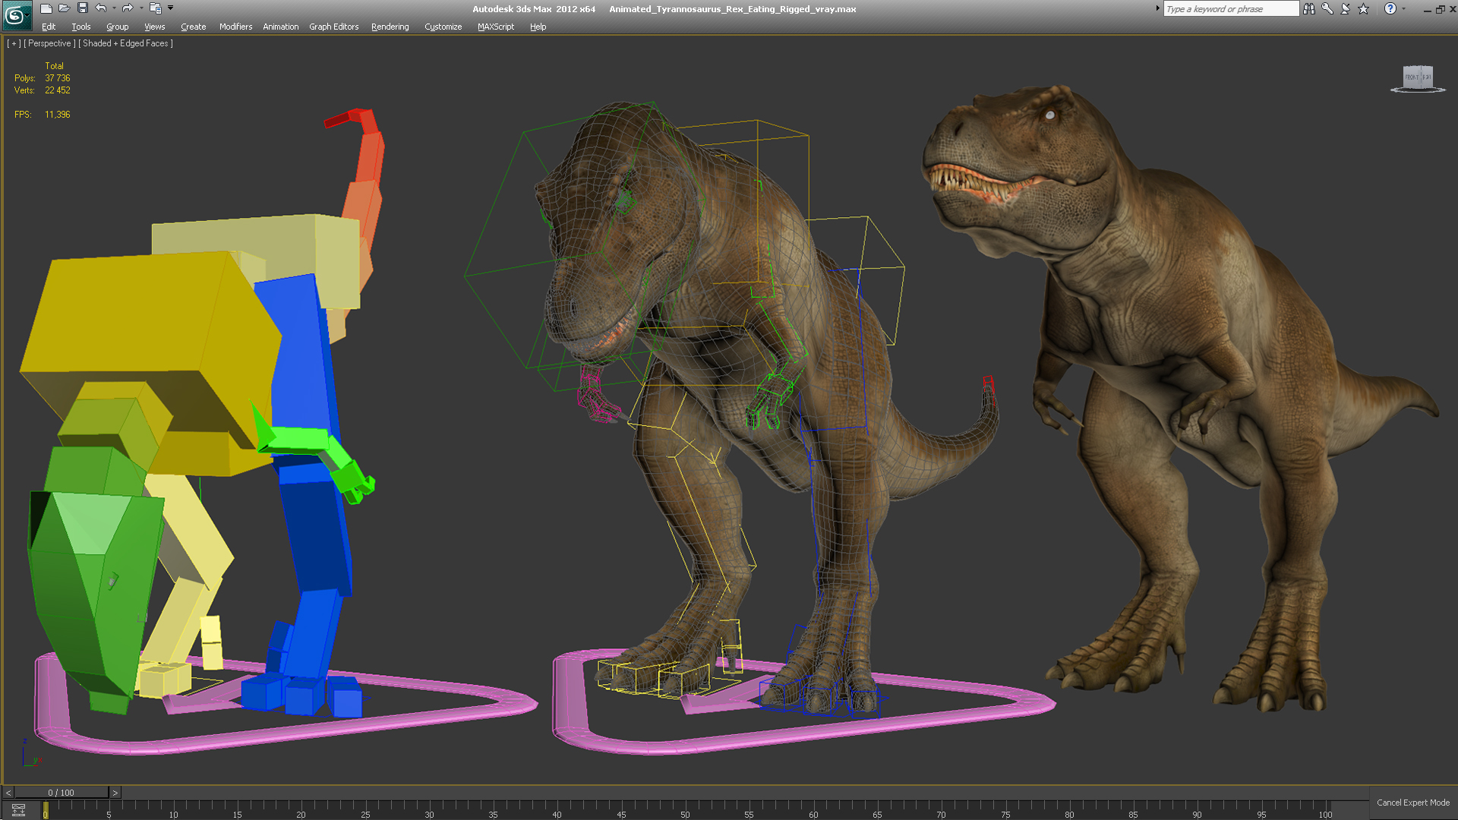Click Cancel Expert Mode button
Image resolution: width=1458 pixels, height=820 pixels.
[x=1412, y=803]
